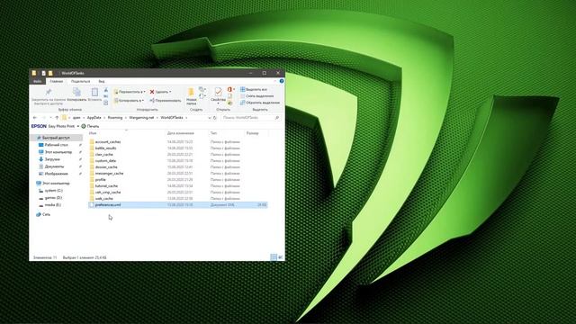This screenshot has width=576, height=324.
Task: Expand the Свойства dropdown arrow
Action: click(218, 103)
